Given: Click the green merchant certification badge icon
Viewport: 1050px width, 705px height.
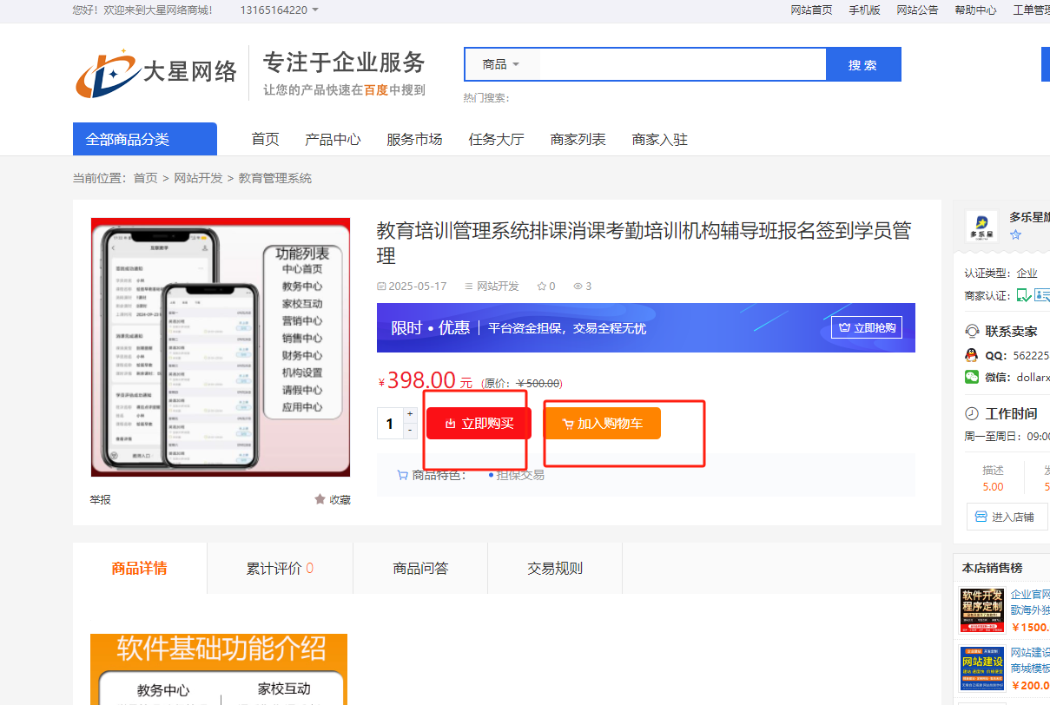Looking at the screenshot, I should pos(1024,296).
